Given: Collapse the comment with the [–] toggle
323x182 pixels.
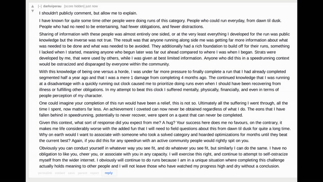Looking at the screenshot, I should click(40, 6).
